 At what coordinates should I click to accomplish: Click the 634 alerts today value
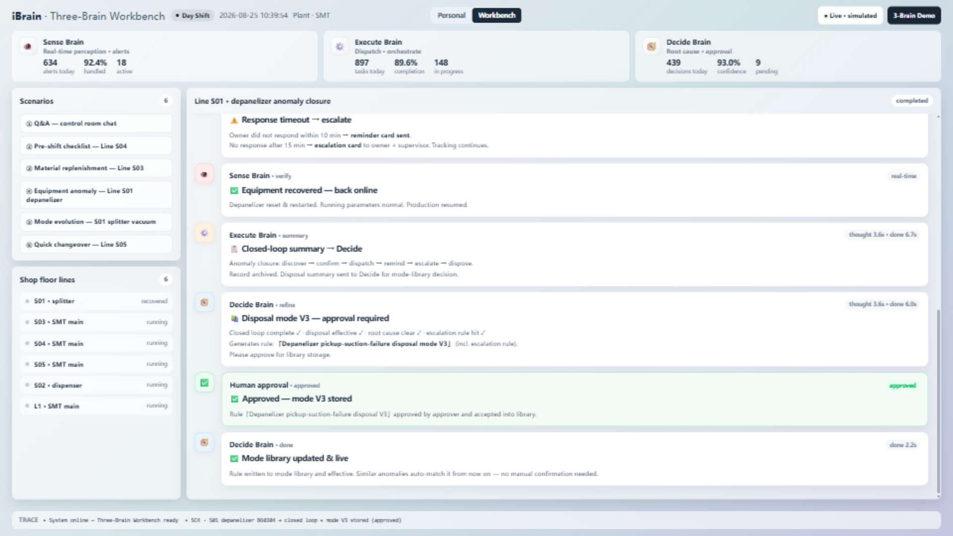[x=50, y=63]
